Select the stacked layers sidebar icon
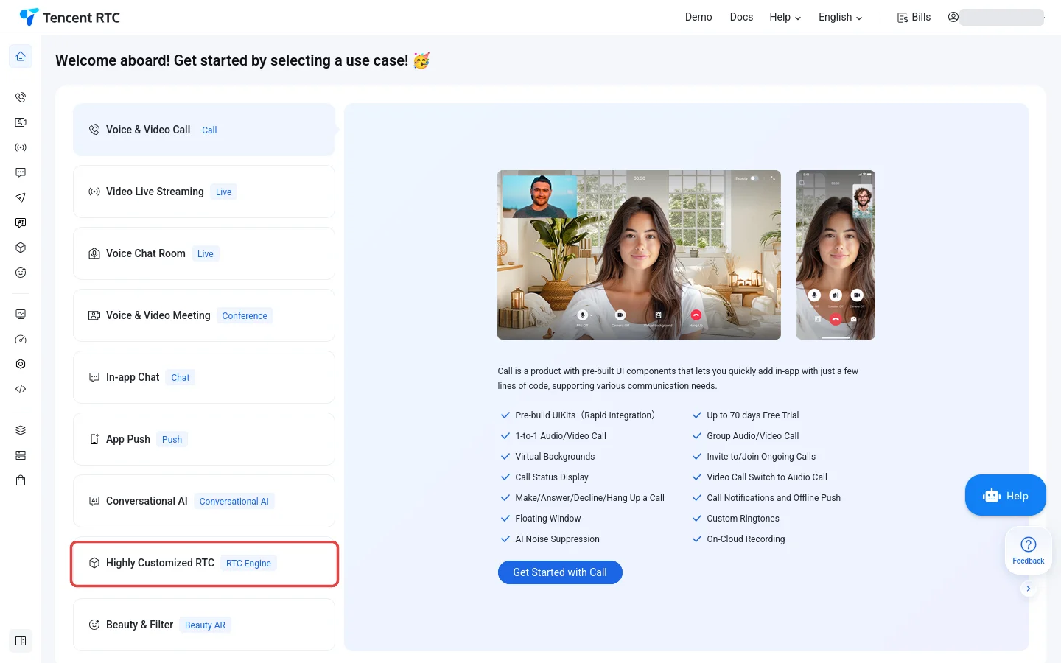Screen dimensions: 1061x663 click(x=21, y=430)
